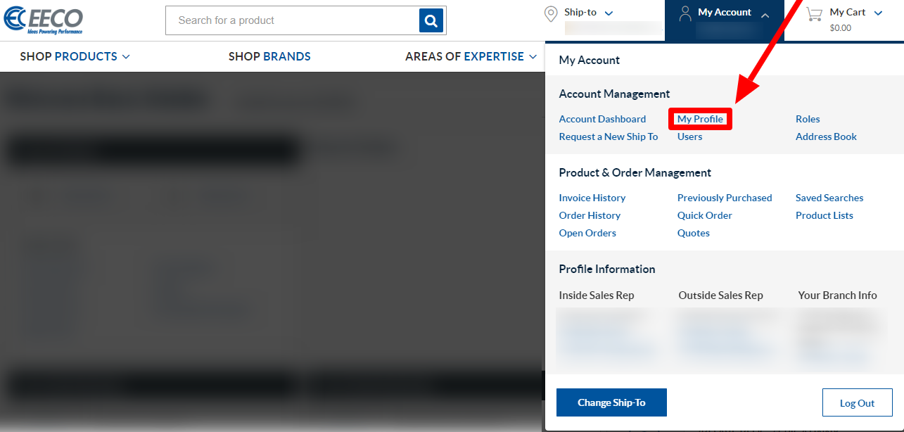Open the Roles link
The height and width of the screenshot is (432, 904).
pyautogui.click(x=808, y=119)
